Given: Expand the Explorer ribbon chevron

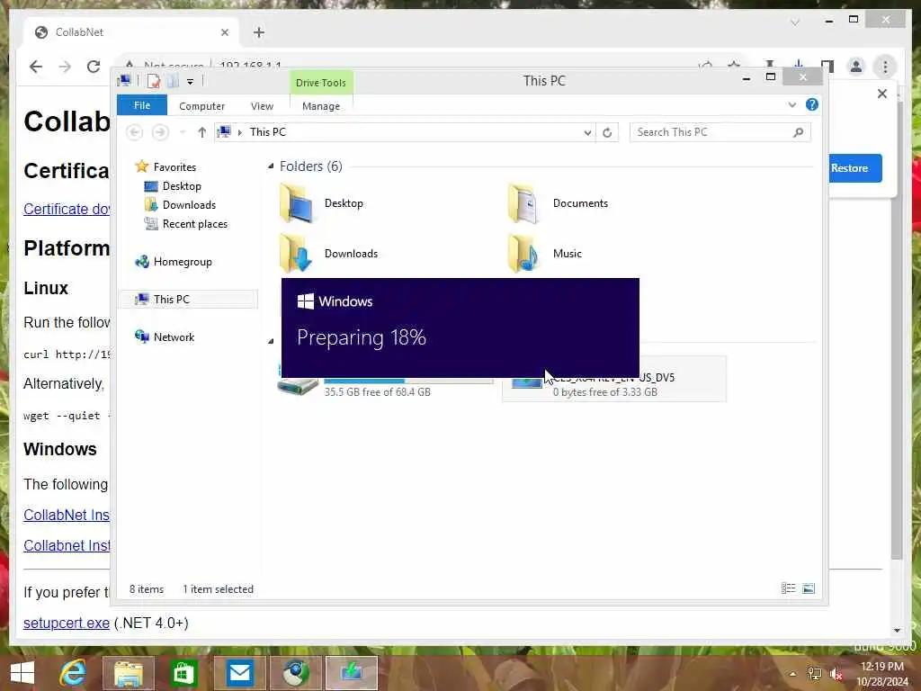Looking at the screenshot, I should (792, 104).
